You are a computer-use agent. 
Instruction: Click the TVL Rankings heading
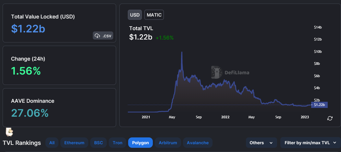(22, 143)
